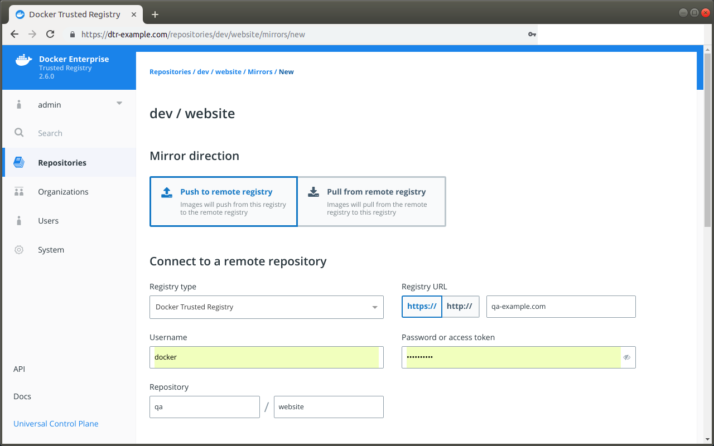Click the Docker whale logo in the sidebar header
714x446 pixels.
tap(23, 60)
